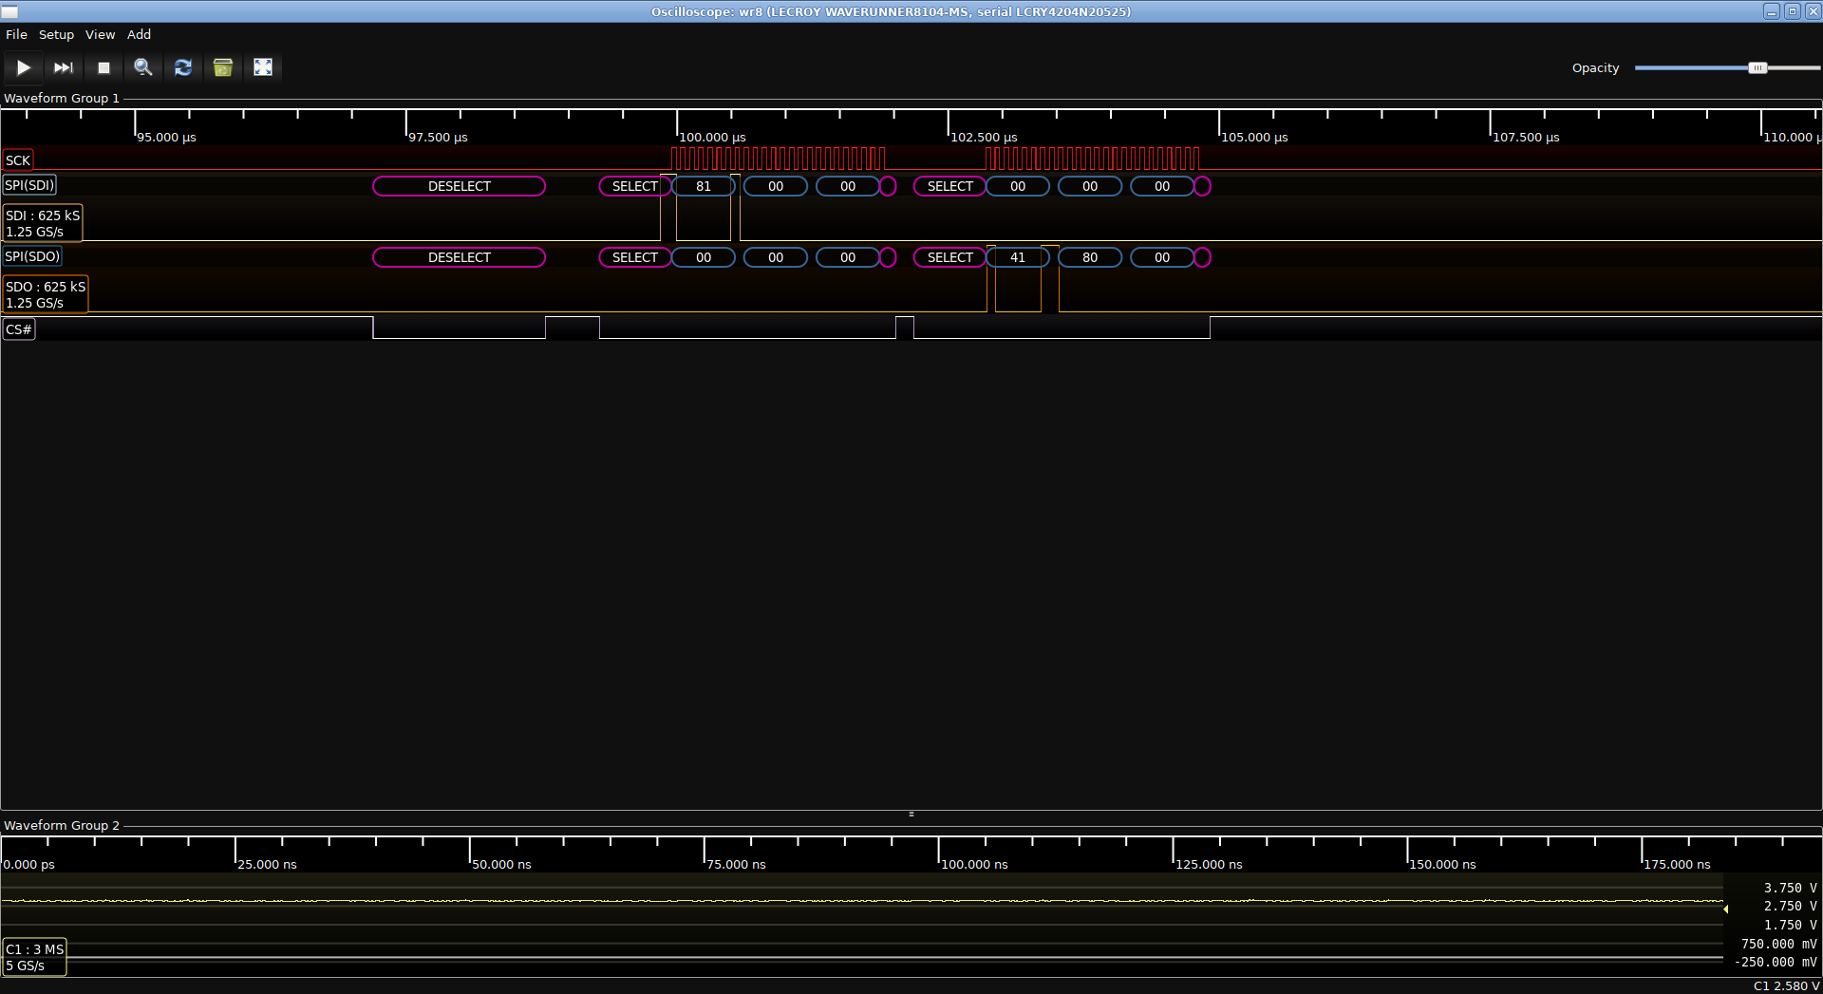
Task: Click the C1 2.580 V status readout
Action: (x=1786, y=985)
